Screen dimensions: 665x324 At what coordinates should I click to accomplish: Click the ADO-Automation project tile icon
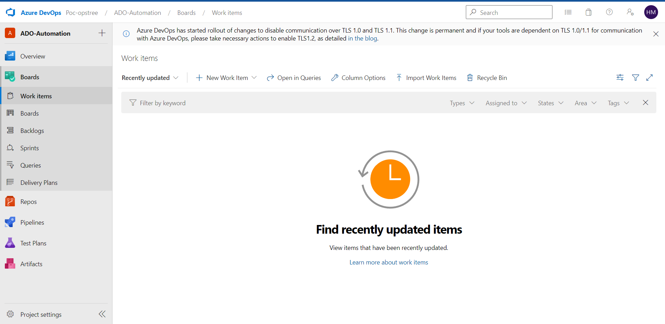tap(10, 33)
